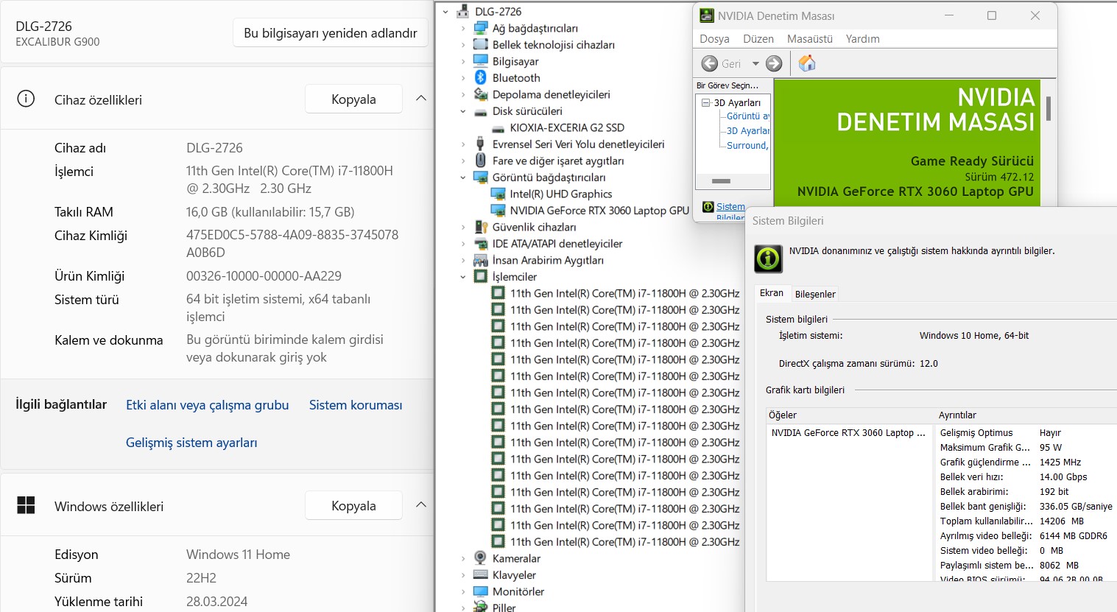Viewport: 1117px width, 612px height.
Task: Click the Ağ bağdaştırıcıları network icon
Action: point(481,28)
